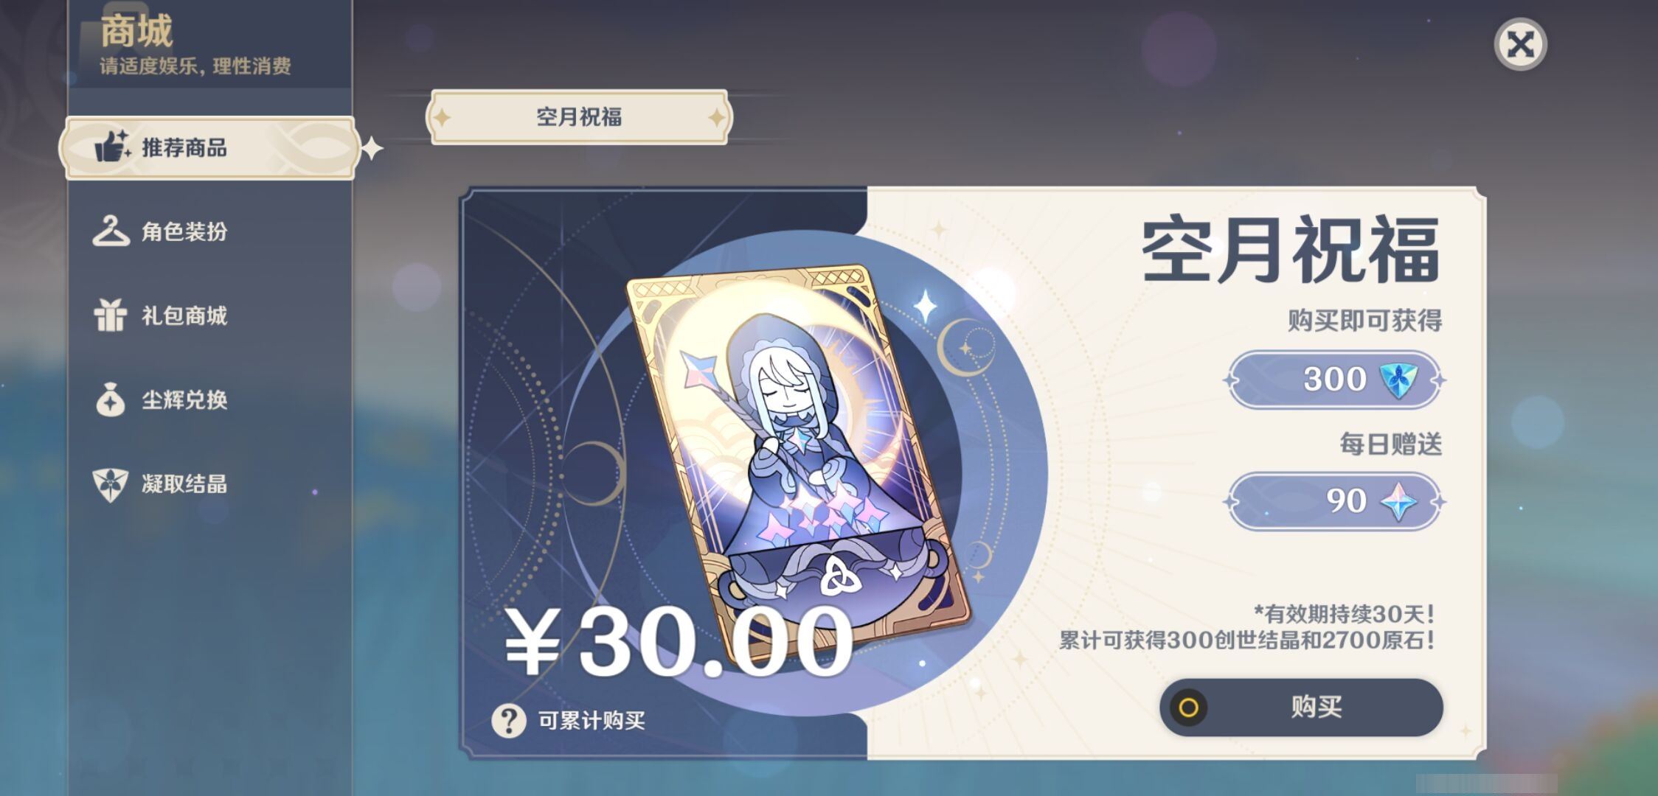Click the hanger icon for 角色装扮
Image resolution: width=1658 pixels, height=796 pixels.
pyautogui.click(x=111, y=231)
